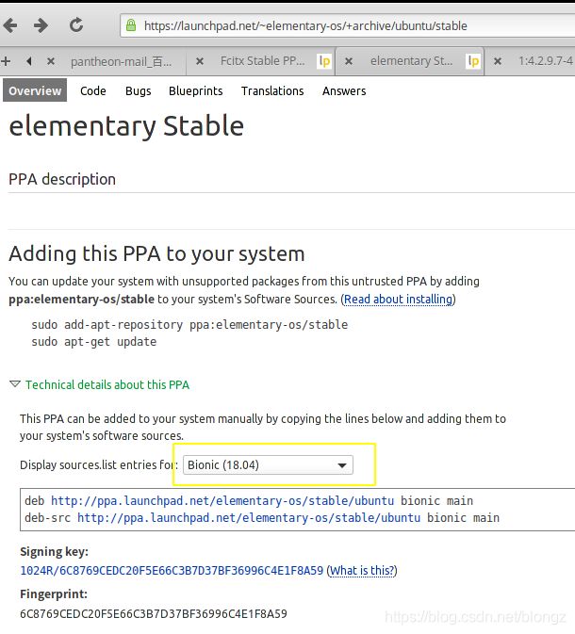Reload the page with the refresh icon
Screen dimensions: 575x634
(x=76, y=25)
